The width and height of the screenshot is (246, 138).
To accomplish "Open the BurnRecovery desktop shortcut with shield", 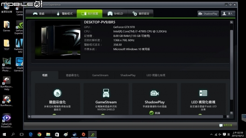I will point(6,101).
